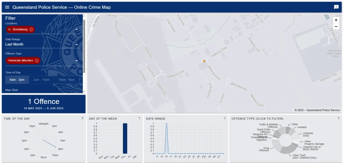Viewport: 343px width, 163px height.
Task: Click the feedback icon in header
Action: [x=336, y=7]
